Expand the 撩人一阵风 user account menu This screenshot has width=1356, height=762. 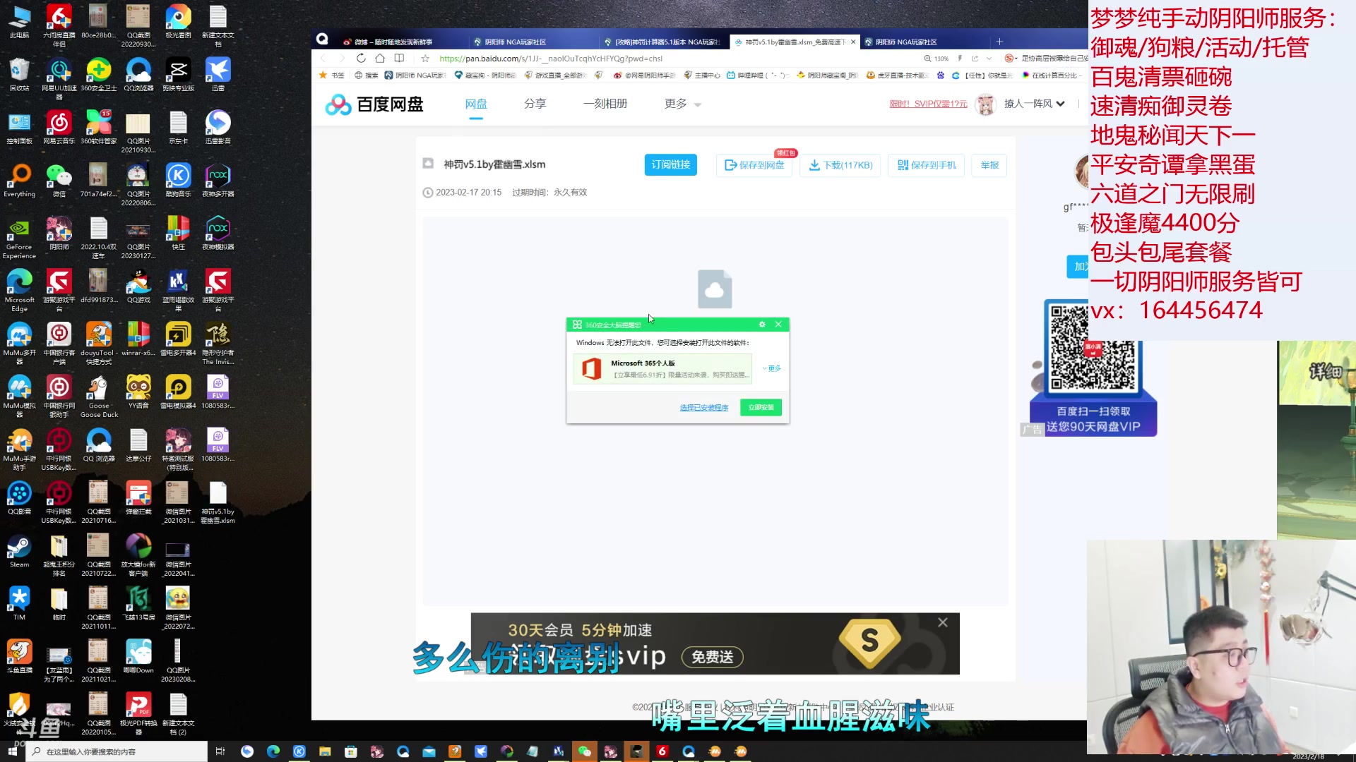1034,104
